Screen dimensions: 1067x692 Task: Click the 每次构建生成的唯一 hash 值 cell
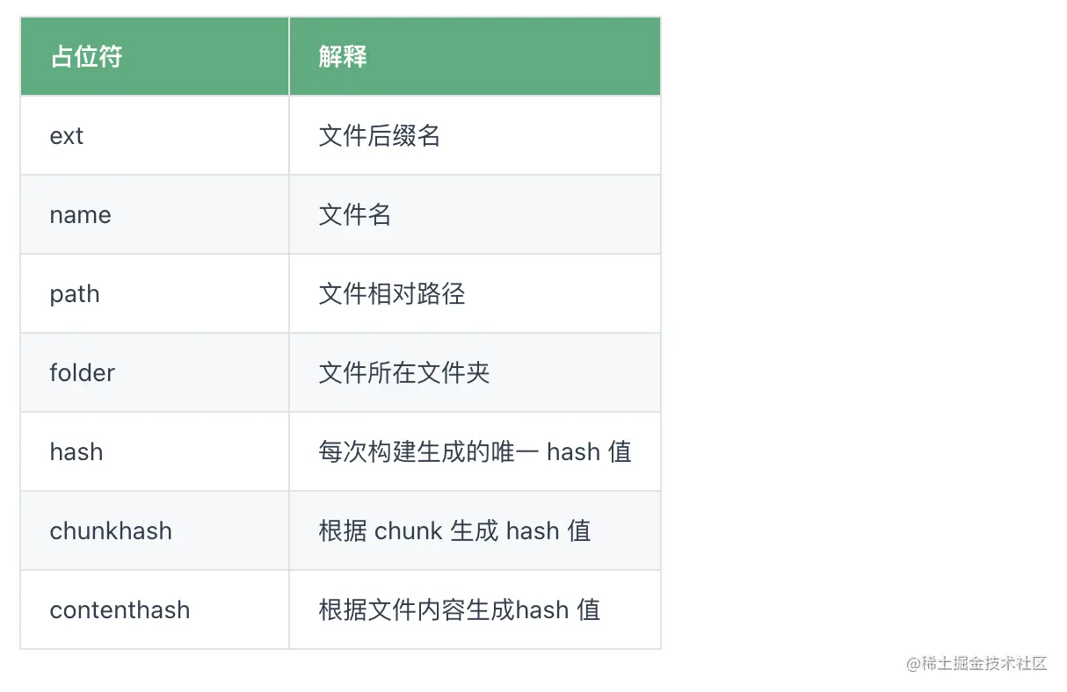click(x=475, y=452)
